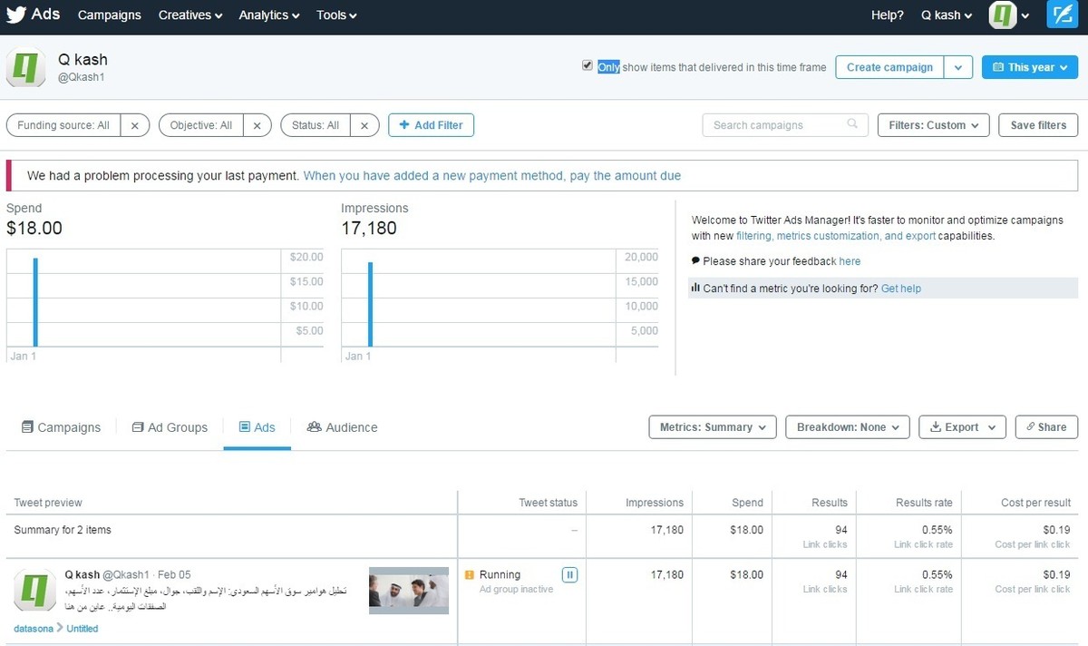Open the Breakdown: None dropdown
This screenshot has width=1088, height=646.
[847, 427]
